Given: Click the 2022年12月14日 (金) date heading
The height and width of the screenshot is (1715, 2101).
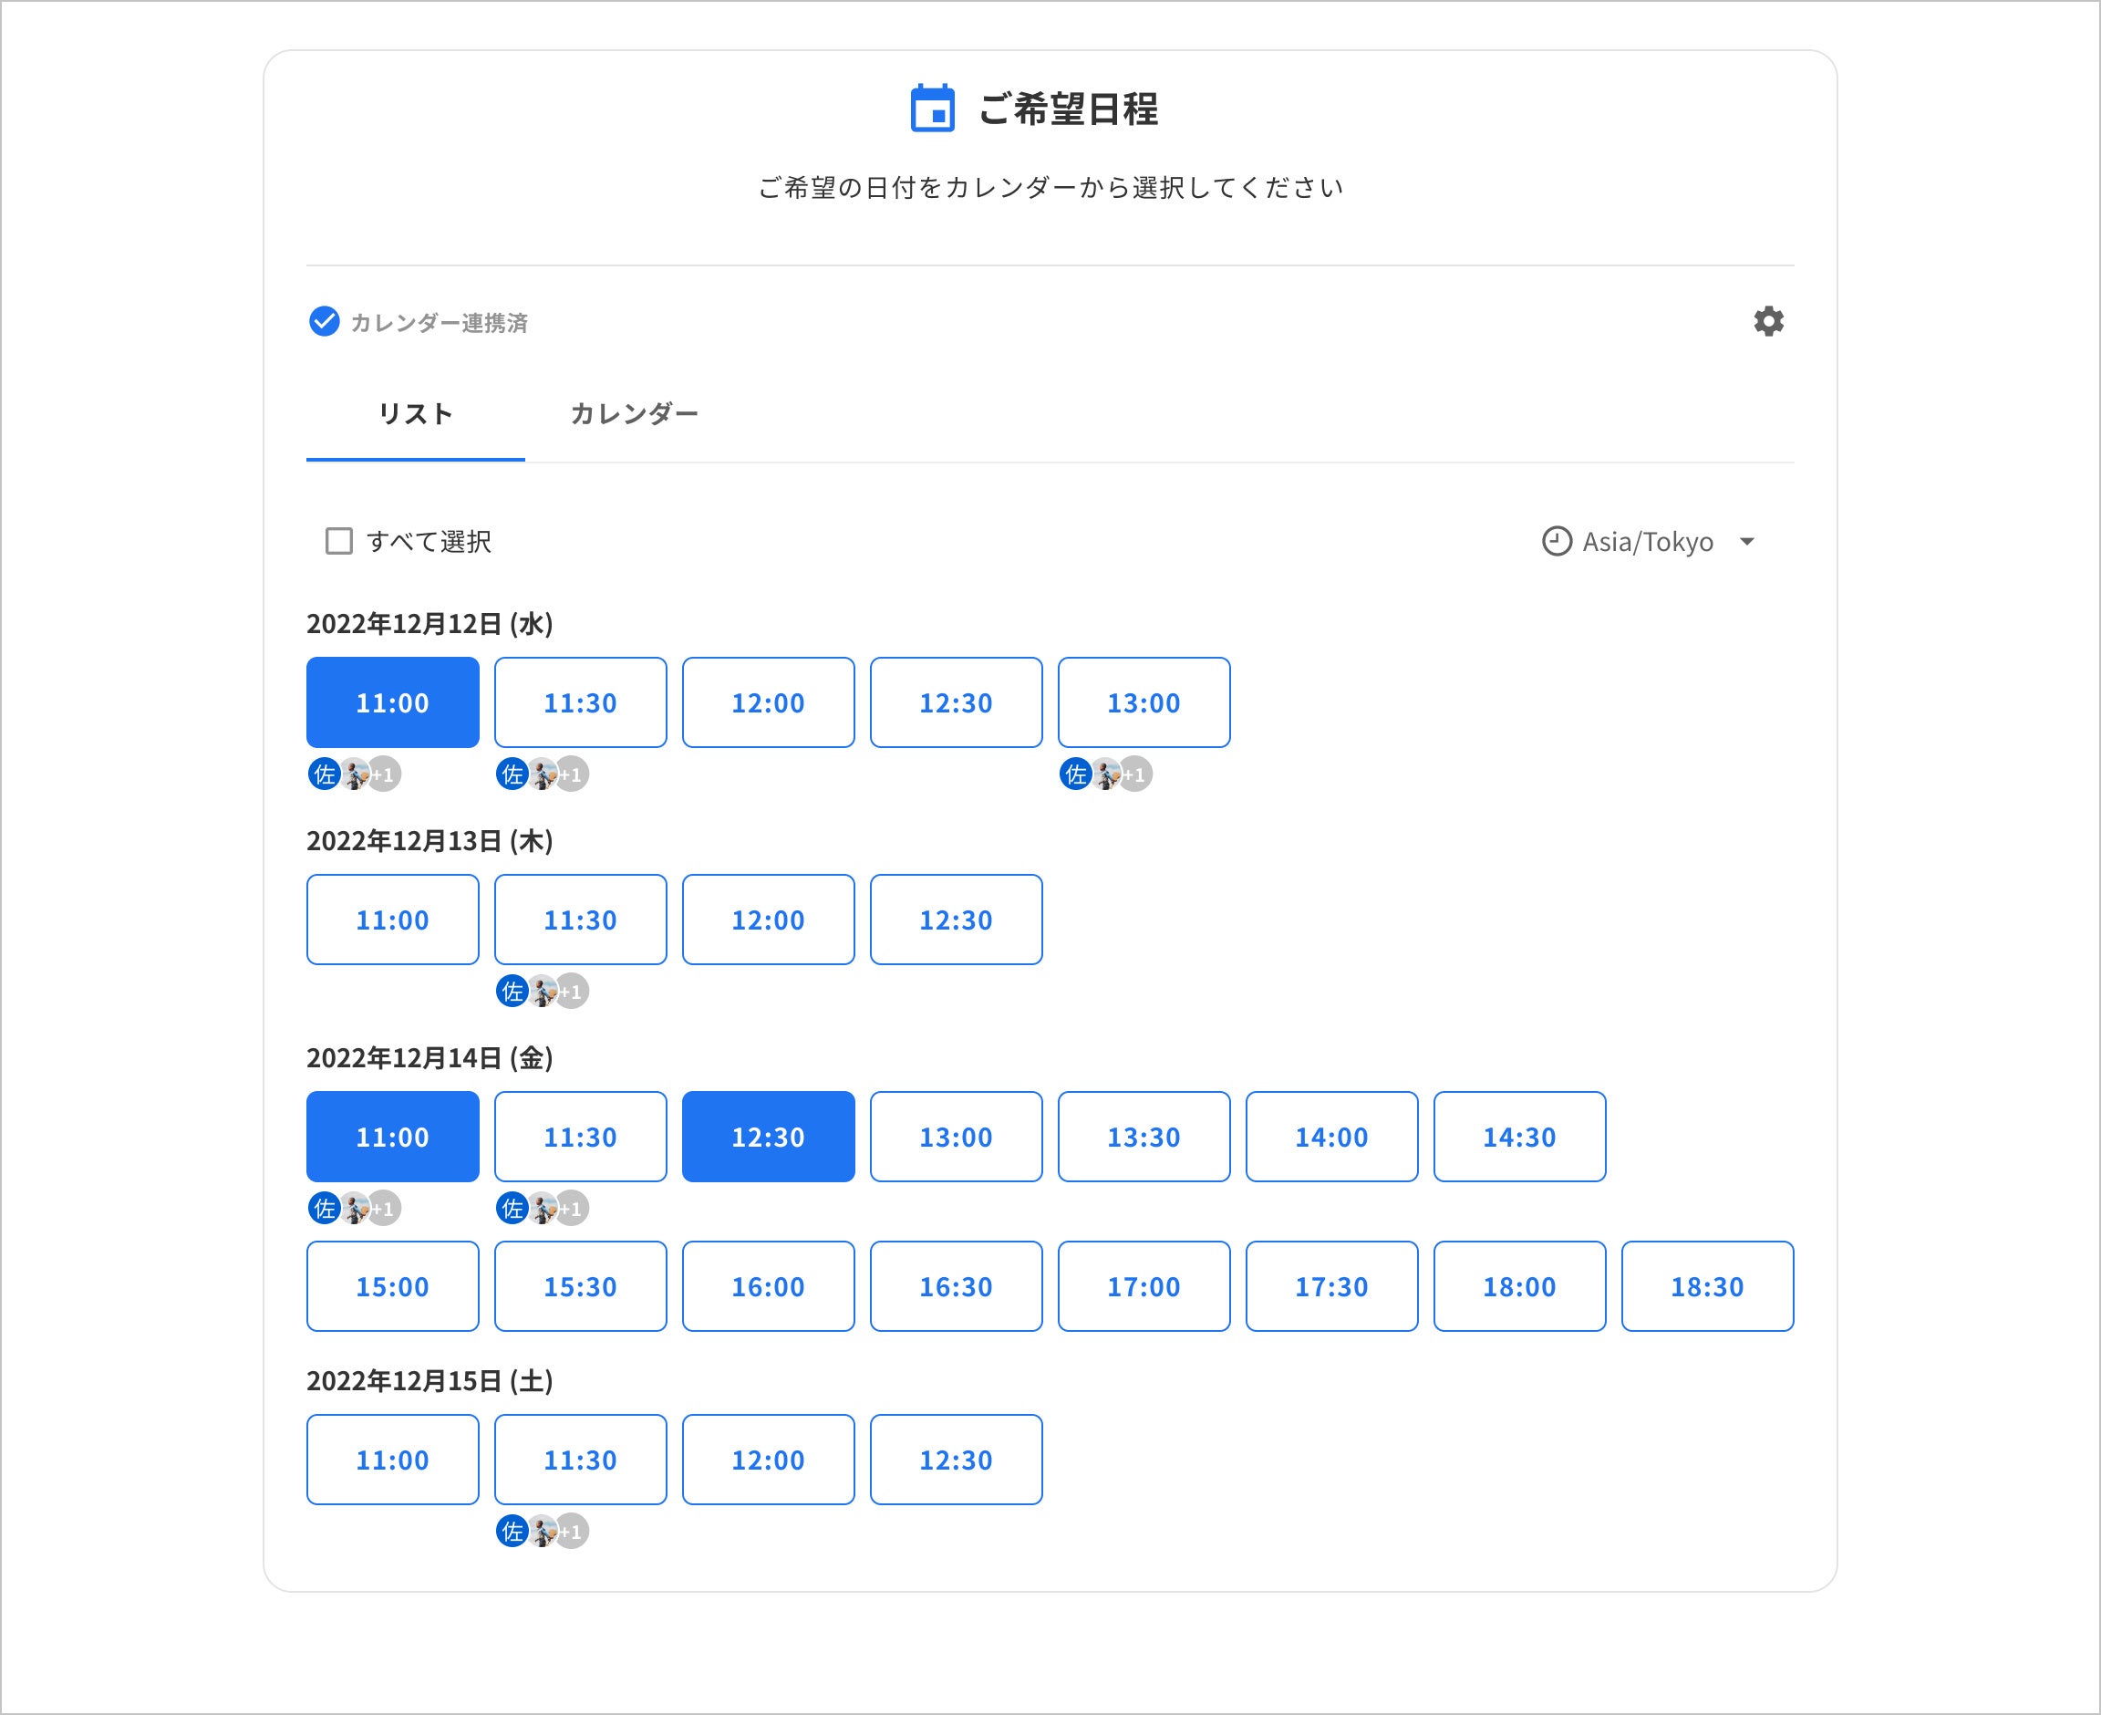Looking at the screenshot, I should (430, 1058).
